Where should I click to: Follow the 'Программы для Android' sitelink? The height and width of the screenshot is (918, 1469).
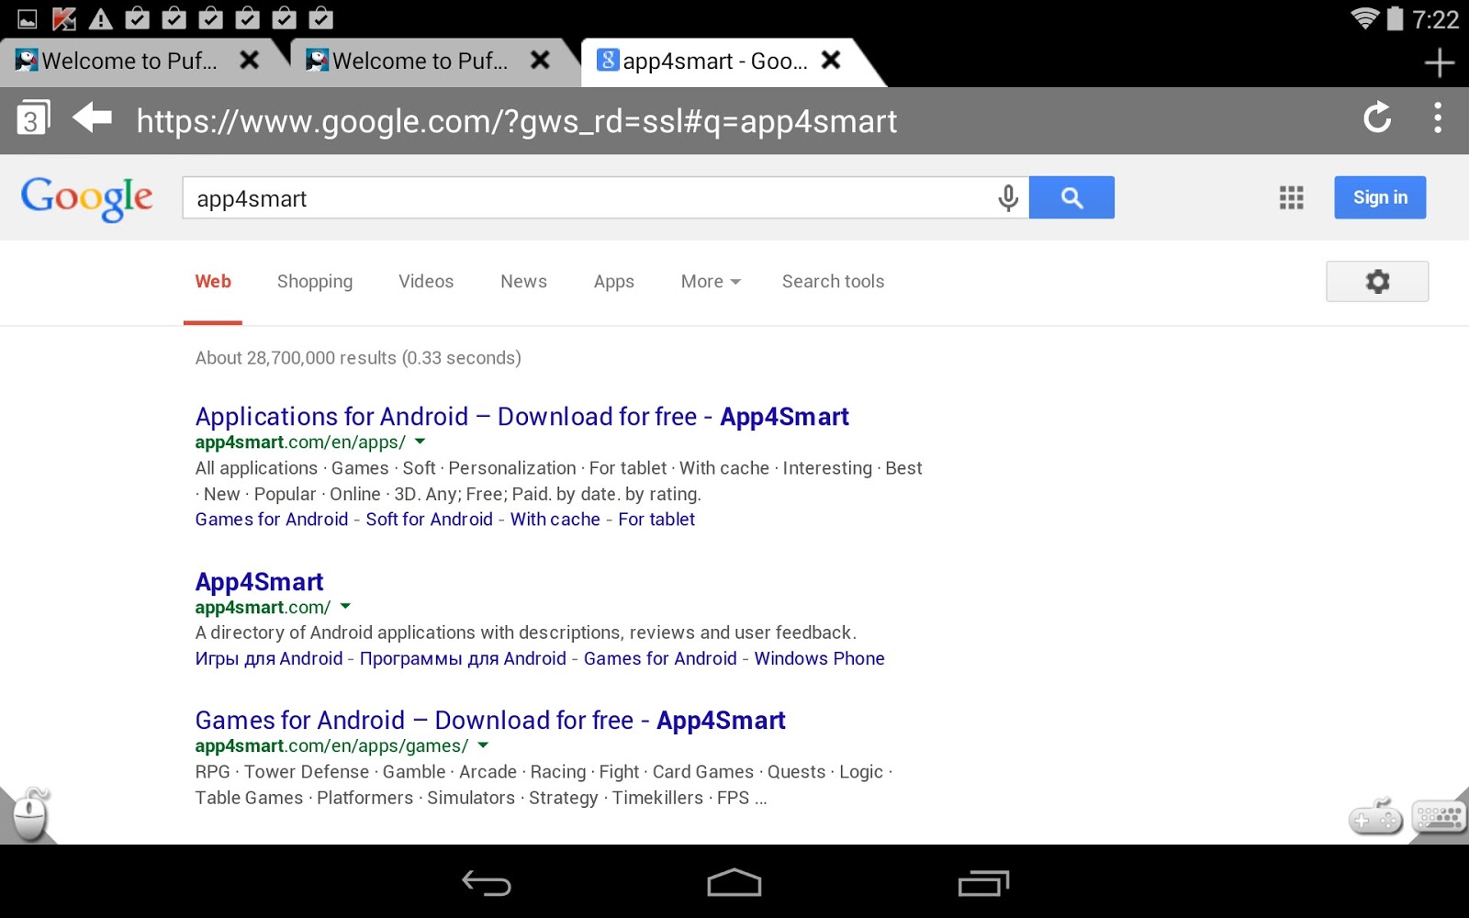click(463, 659)
